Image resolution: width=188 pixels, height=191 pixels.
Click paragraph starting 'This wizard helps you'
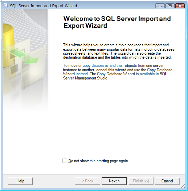pyautogui.click(x=119, y=51)
